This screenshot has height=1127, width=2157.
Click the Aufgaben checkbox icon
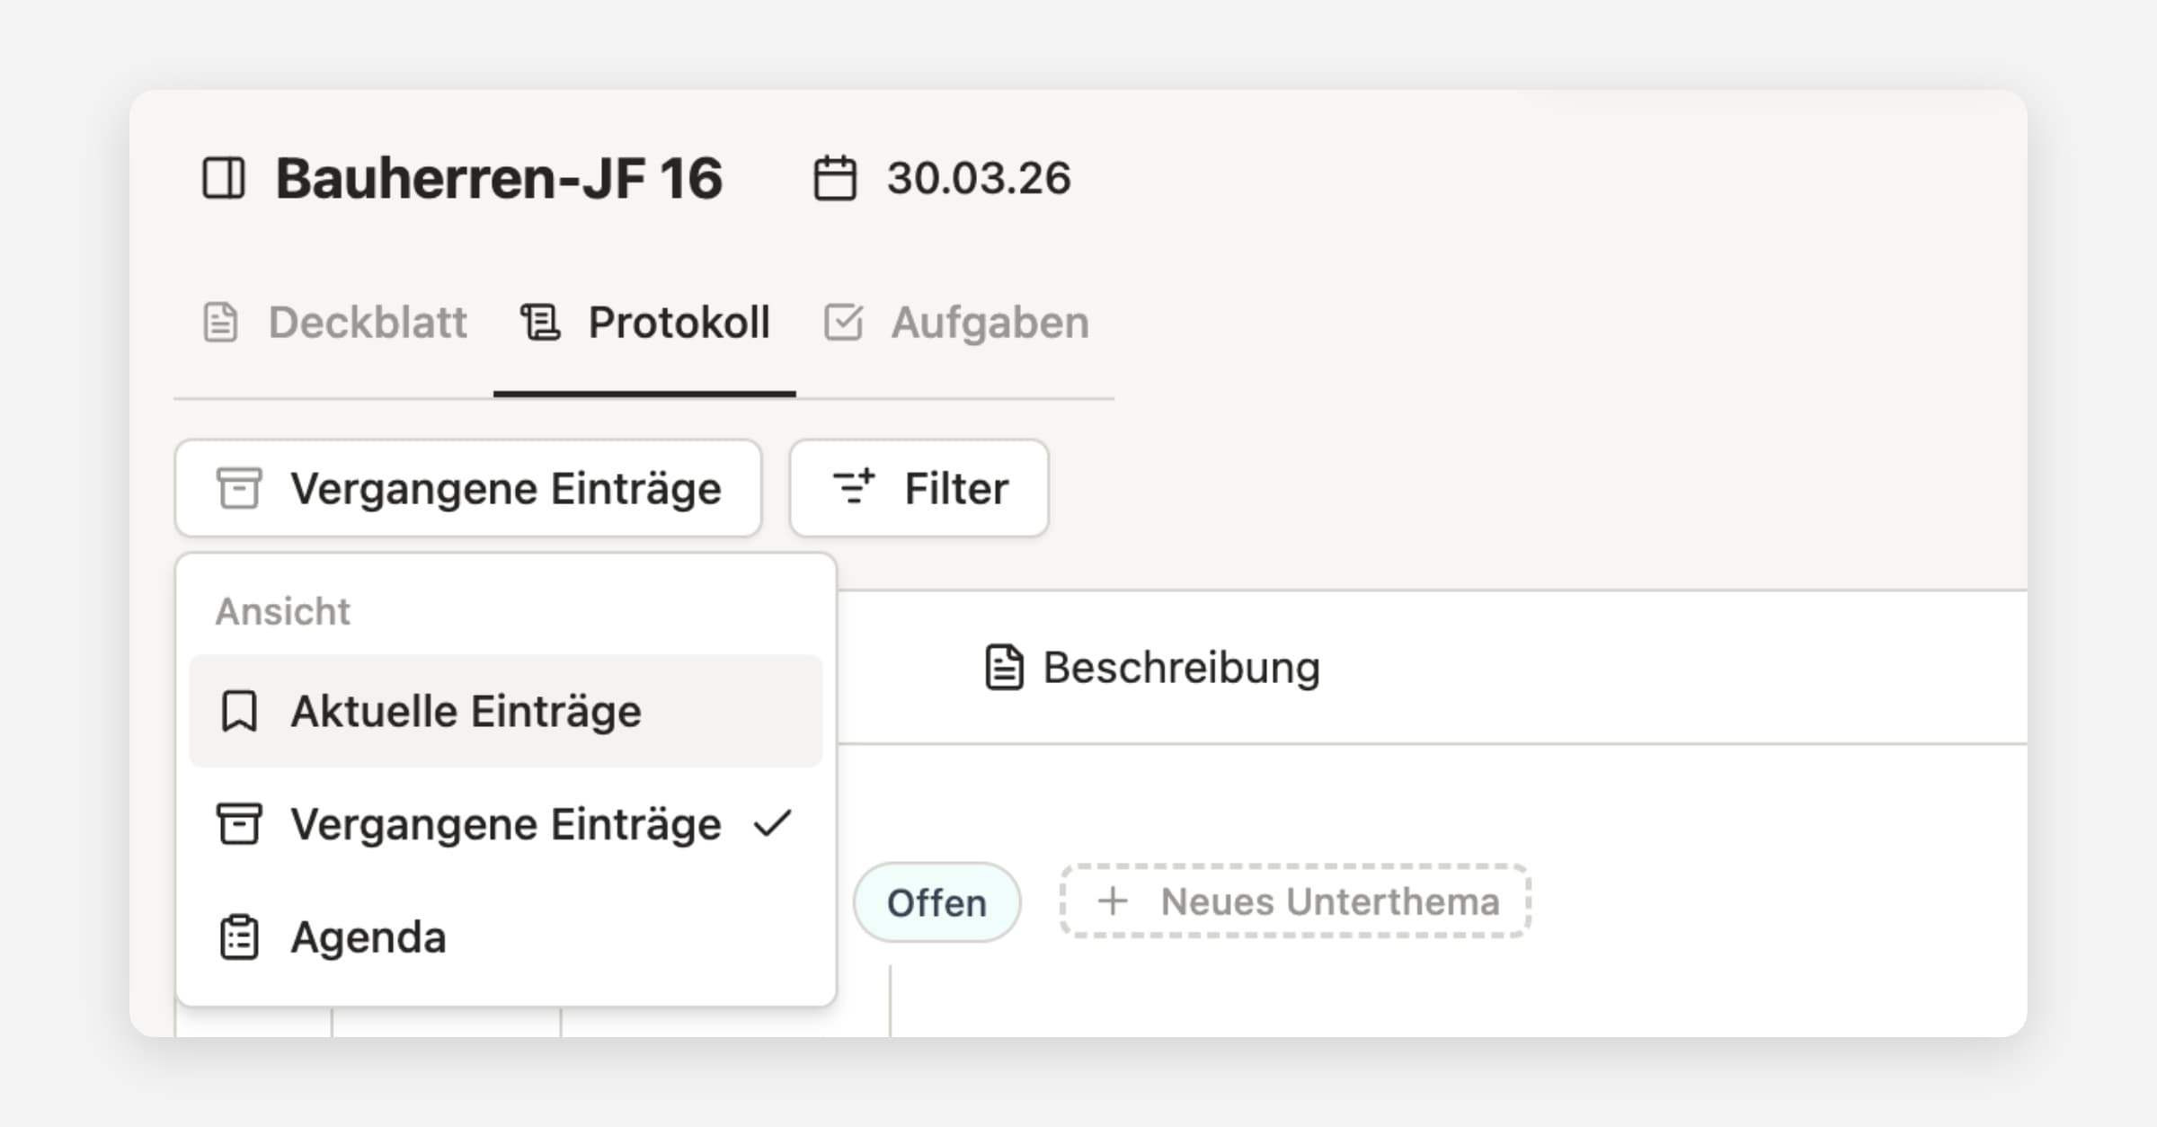843,323
